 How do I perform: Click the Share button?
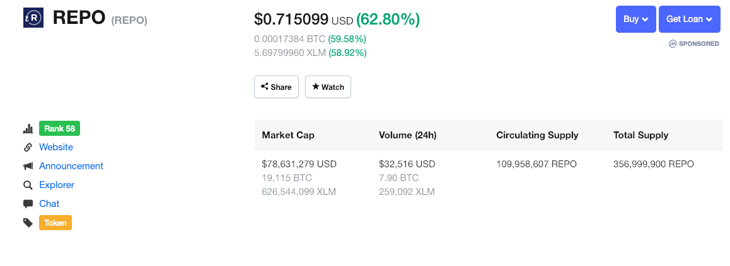pyautogui.click(x=276, y=87)
